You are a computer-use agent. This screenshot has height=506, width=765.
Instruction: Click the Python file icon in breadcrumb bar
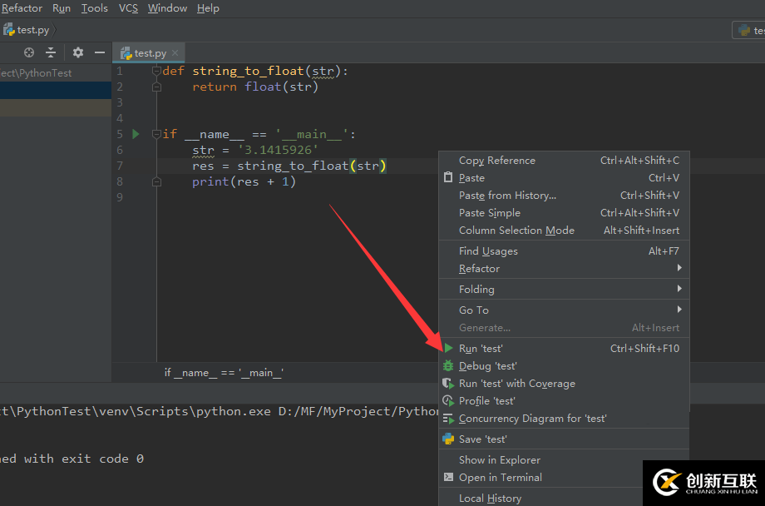coord(8,30)
